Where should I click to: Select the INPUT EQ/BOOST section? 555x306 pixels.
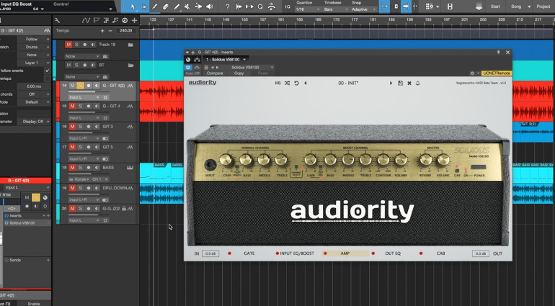[297, 253]
